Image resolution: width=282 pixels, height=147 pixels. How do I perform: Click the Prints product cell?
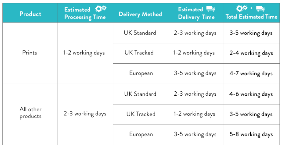30,53
